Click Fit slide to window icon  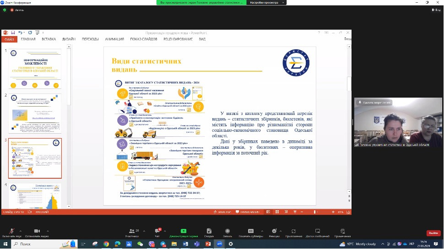348,212
